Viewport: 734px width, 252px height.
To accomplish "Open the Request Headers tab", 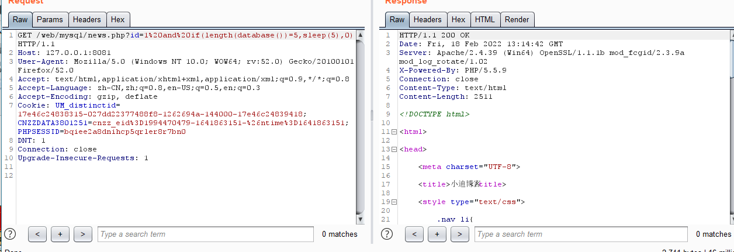I will pyautogui.click(x=86, y=19).
